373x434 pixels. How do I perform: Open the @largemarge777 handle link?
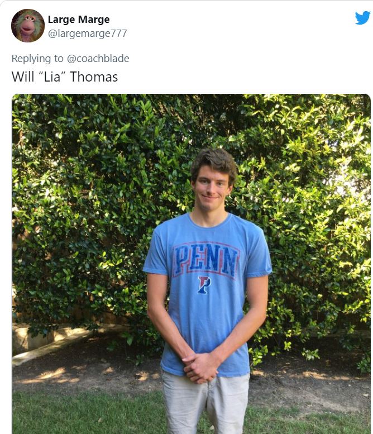tap(87, 34)
